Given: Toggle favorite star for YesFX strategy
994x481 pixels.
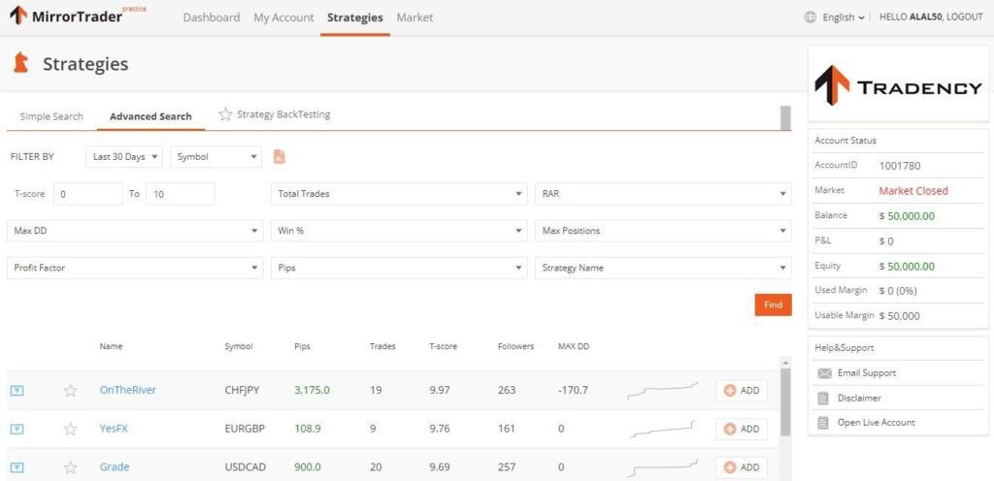Looking at the screenshot, I should pyautogui.click(x=70, y=429).
